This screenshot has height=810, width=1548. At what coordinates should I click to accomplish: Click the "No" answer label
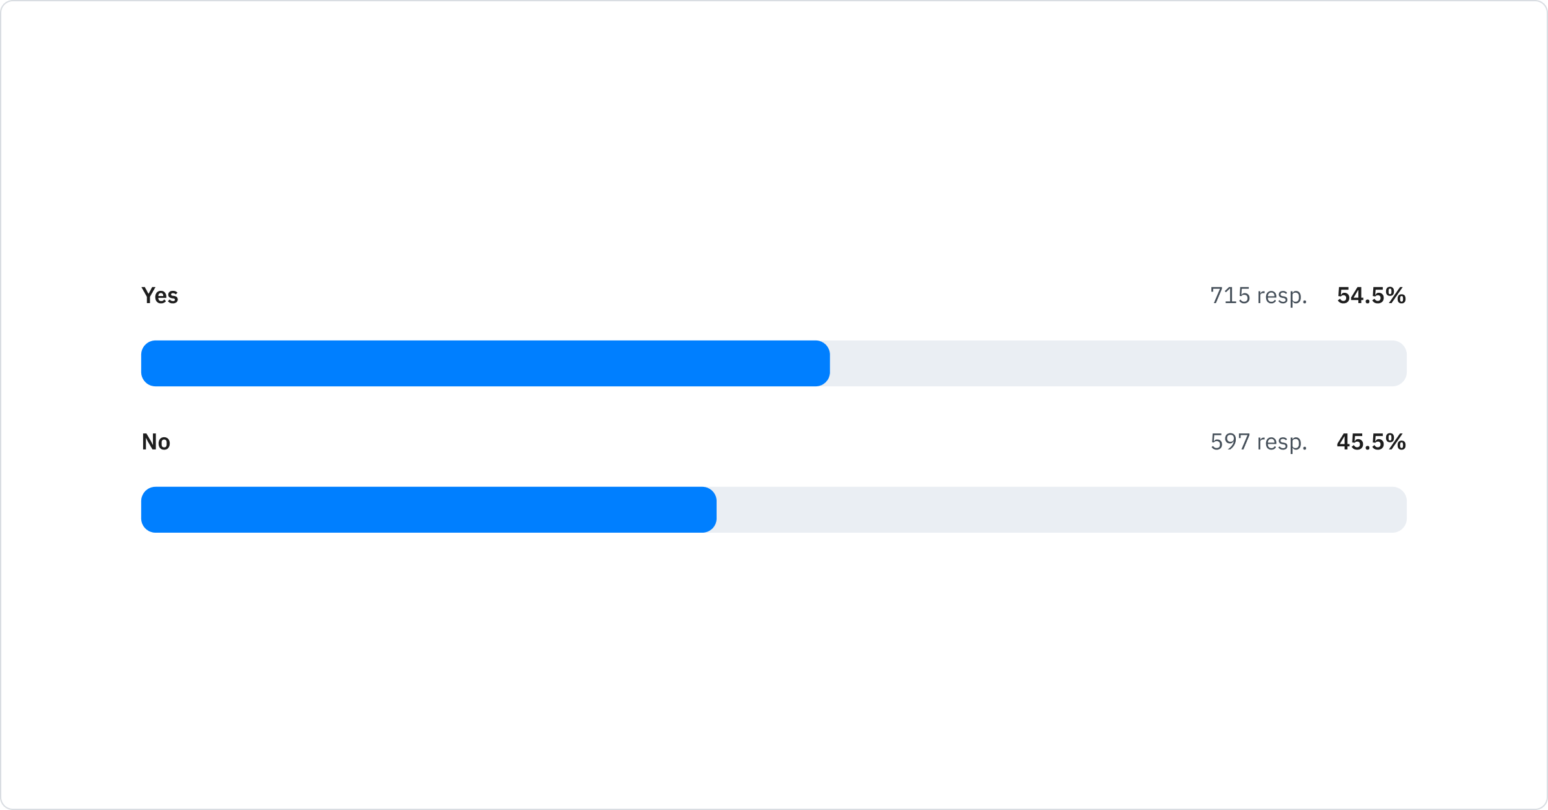coord(155,442)
